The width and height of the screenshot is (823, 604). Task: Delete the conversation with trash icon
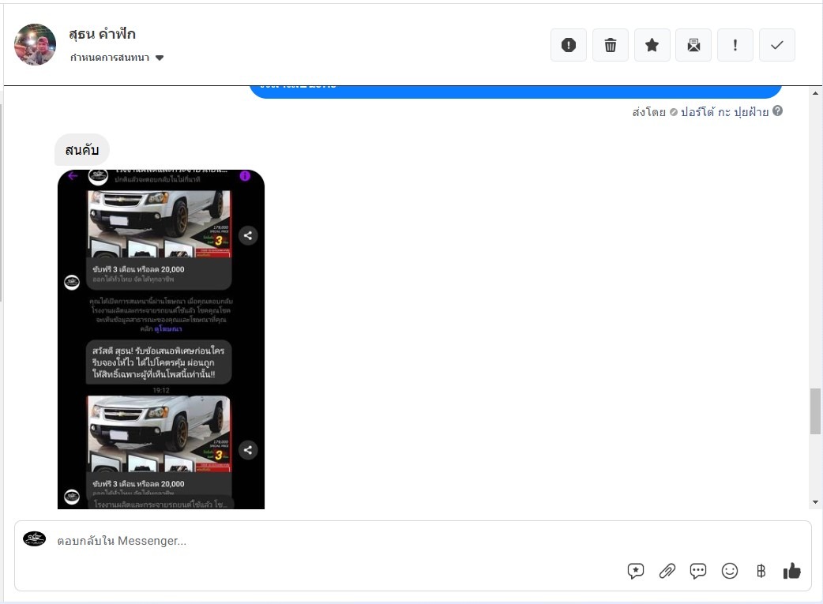pos(611,45)
